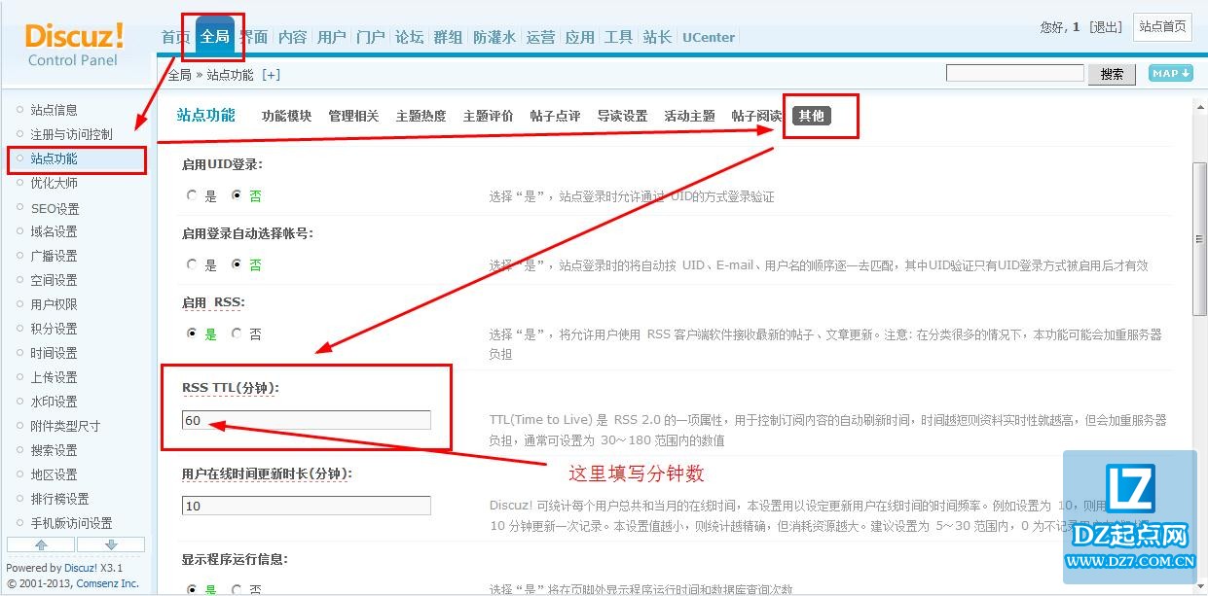Click the Comsenz Inc. footer link
The image size is (1208, 596).
click(x=108, y=583)
